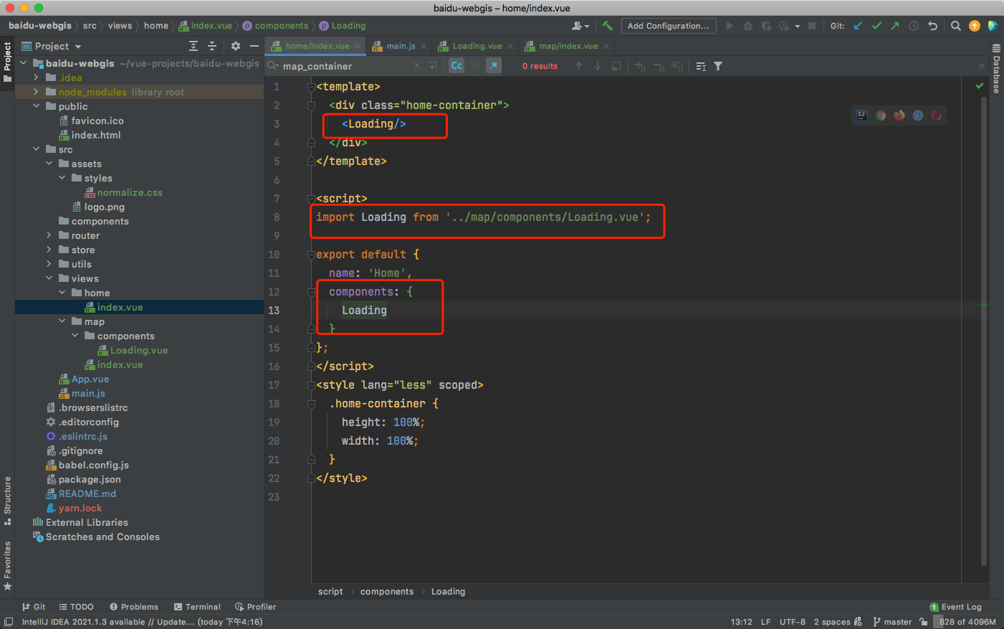Collapse the views folder
The width and height of the screenshot is (1004, 629).
coord(49,278)
